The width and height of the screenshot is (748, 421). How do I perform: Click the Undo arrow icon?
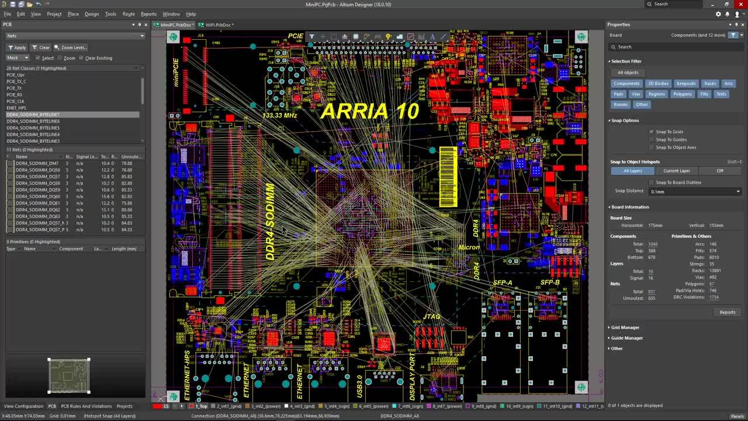39,4
